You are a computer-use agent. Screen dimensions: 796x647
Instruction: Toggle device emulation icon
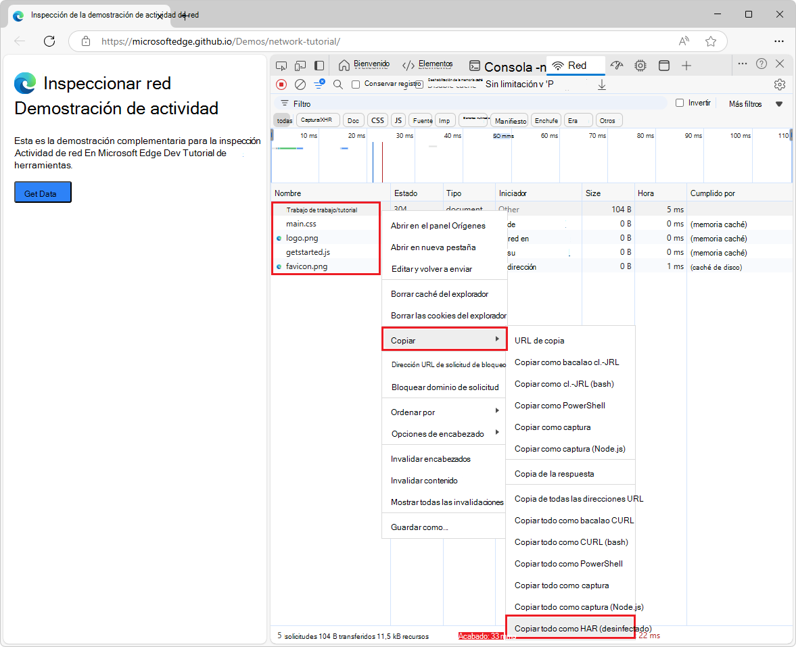300,66
